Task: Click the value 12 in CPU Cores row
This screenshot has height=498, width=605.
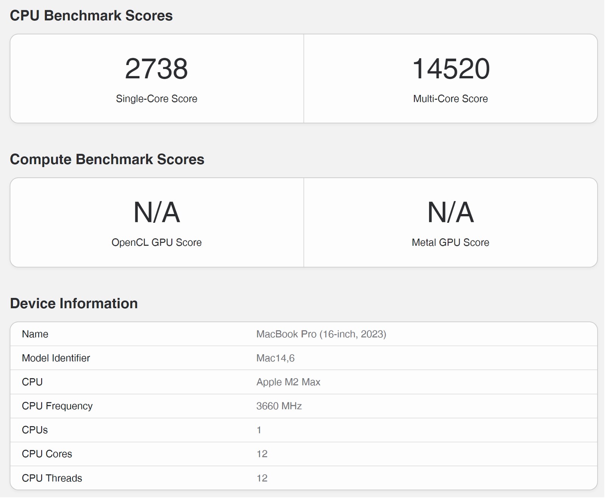Action: (262, 454)
